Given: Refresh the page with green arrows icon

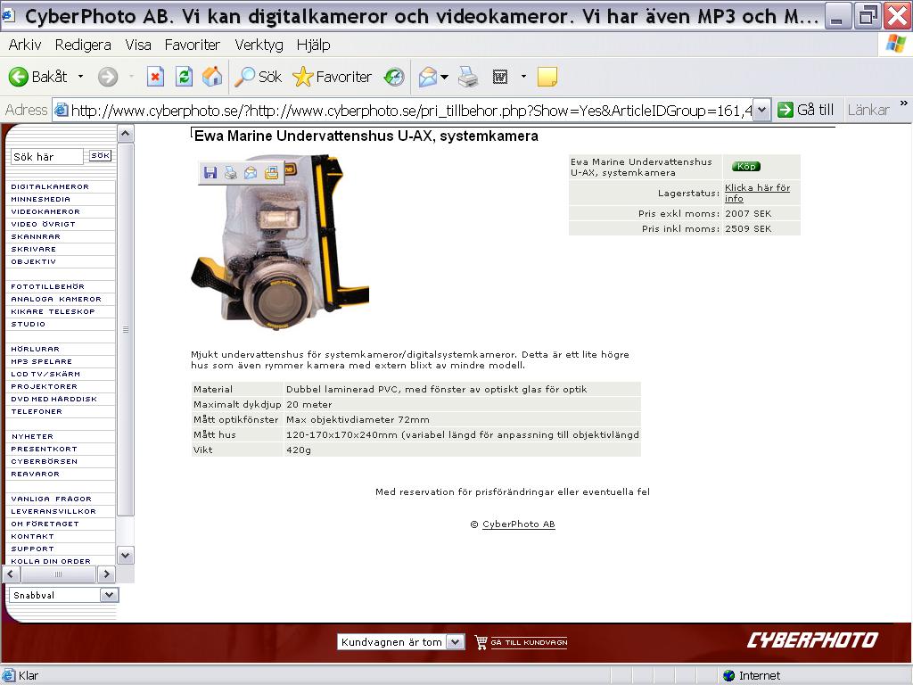Looking at the screenshot, I should (184, 77).
